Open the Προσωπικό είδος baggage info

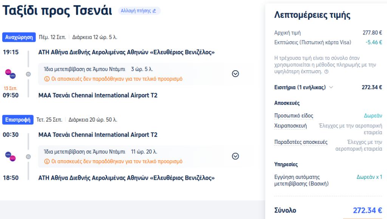pyautogui.click(x=294, y=116)
